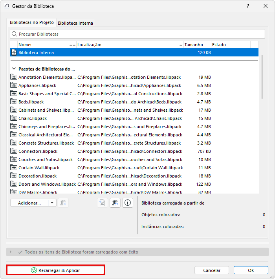Click the Archicad icon in the title bar
The image size is (275, 279).
tap(7, 6)
